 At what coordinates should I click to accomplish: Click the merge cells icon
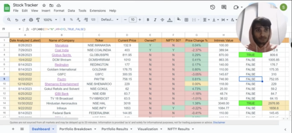click(x=194, y=20)
